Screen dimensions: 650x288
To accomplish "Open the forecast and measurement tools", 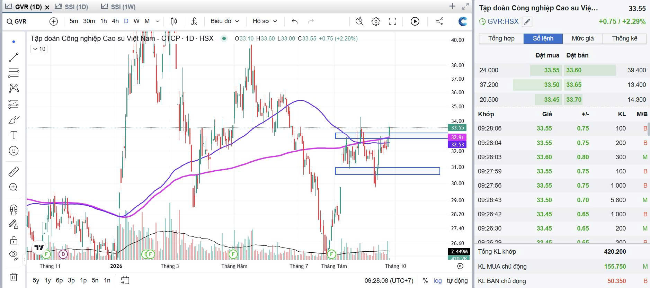I will tap(14, 104).
